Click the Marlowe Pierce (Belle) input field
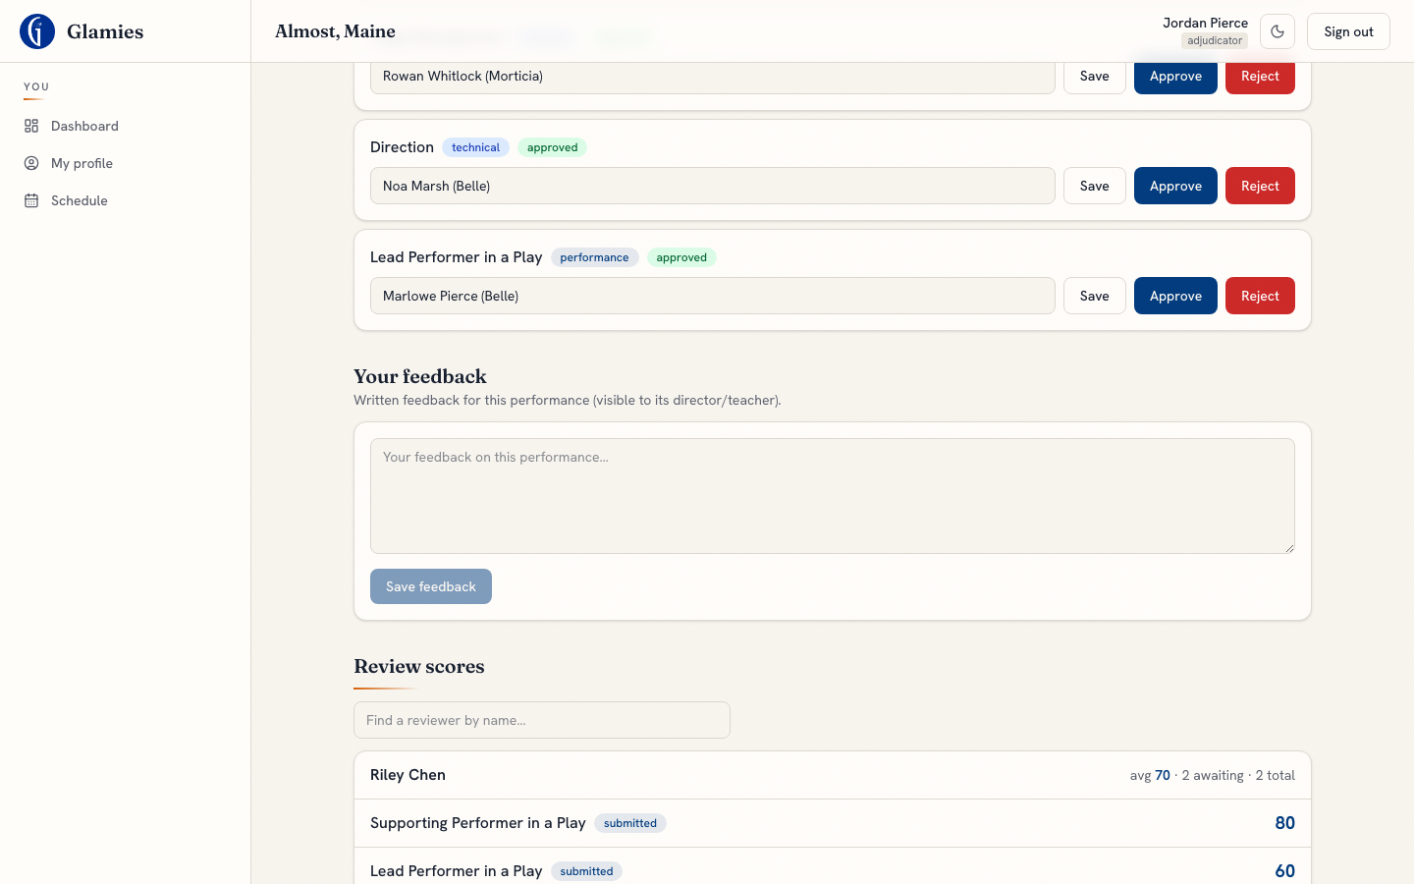 (713, 296)
